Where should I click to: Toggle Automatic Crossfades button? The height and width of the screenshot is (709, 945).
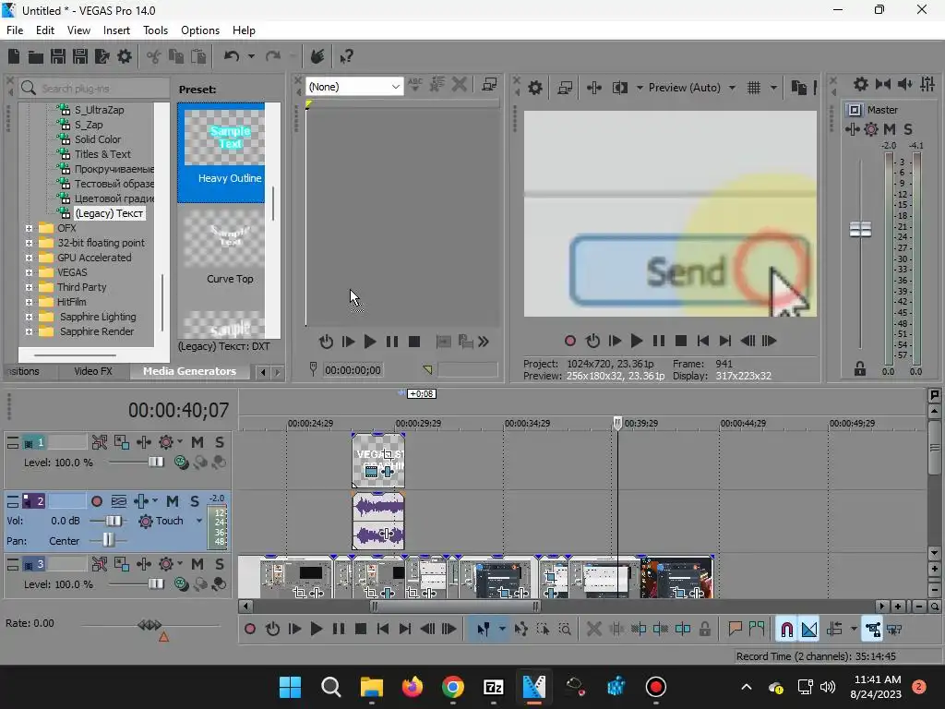pyautogui.click(x=809, y=630)
